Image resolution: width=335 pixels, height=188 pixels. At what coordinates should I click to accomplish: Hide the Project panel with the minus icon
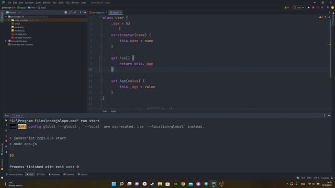tap(85, 13)
